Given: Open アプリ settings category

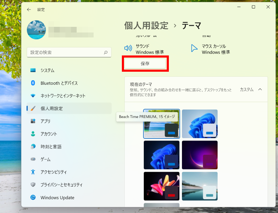Looking at the screenshot, I should [69, 121].
